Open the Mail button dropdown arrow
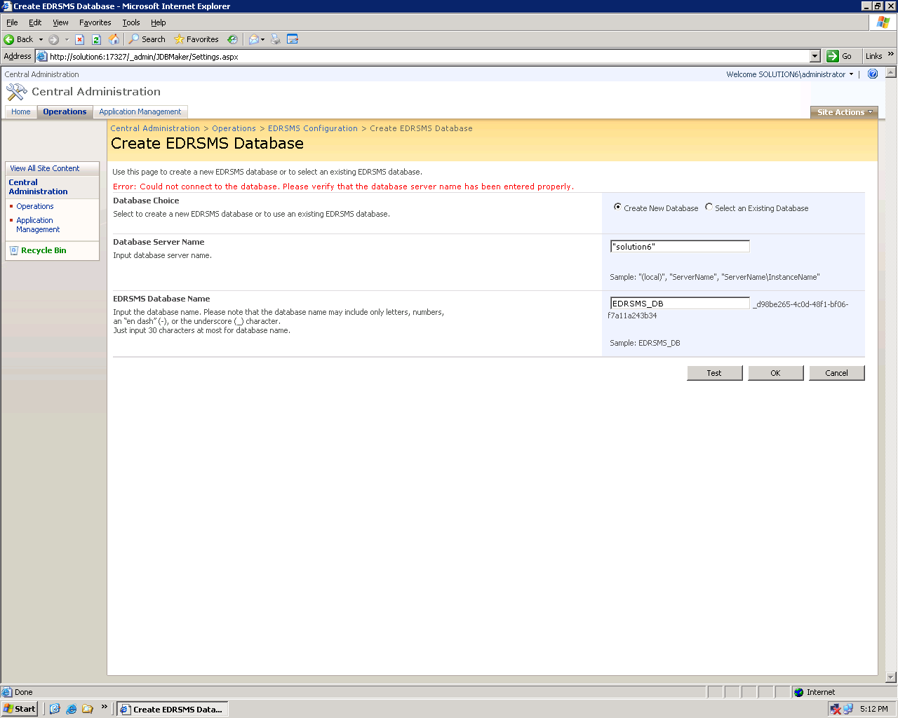The image size is (898, 718). tap(263, 39)
